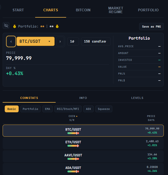Go to next coin with right arrow

(60, 41)
